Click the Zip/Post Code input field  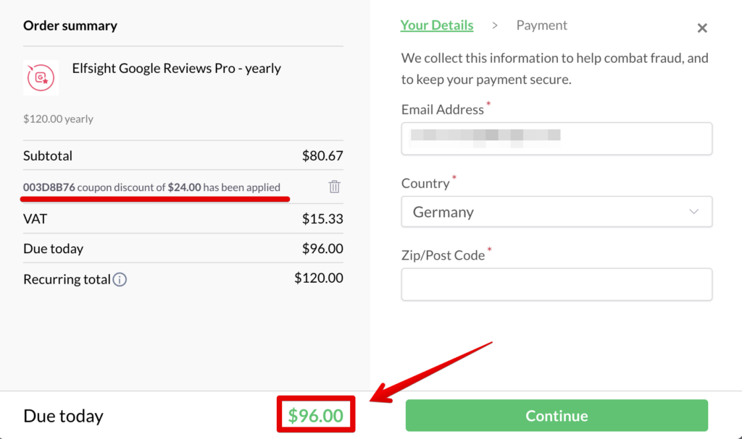(556, 284)
